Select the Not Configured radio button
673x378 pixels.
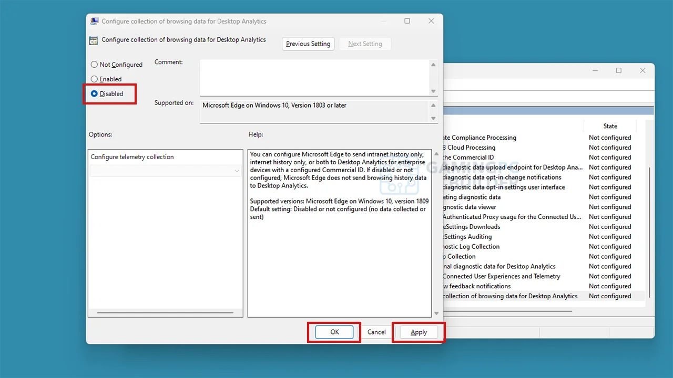(117, 65)
